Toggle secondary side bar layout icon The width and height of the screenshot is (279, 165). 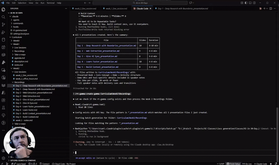(x=254, y=3)
